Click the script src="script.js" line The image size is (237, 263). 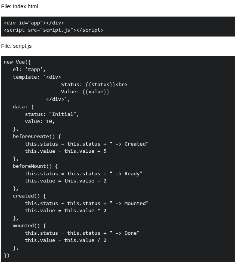54,30
